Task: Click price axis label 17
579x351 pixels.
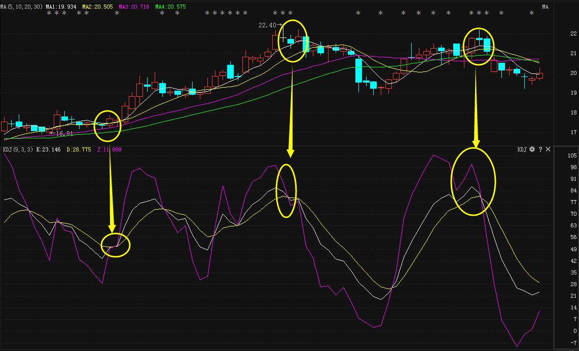Action: (x=573, y=132)
